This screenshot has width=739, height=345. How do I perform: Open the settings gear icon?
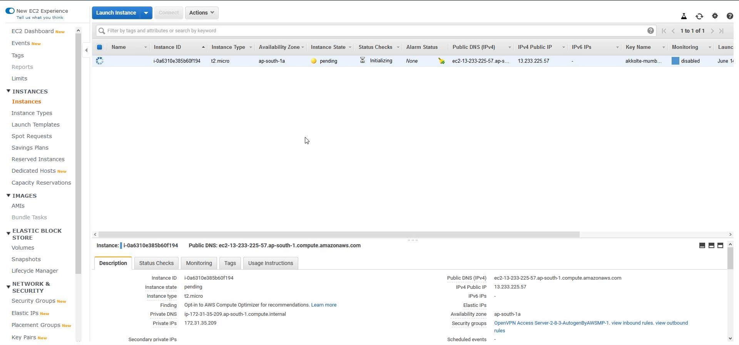coord(715,16)
